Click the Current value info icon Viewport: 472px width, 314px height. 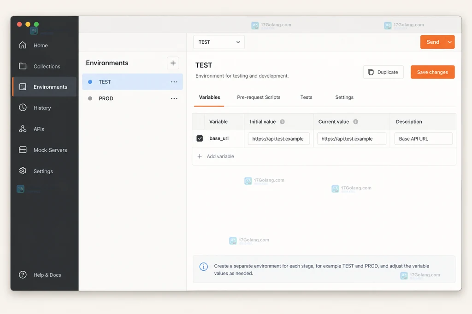point(355,121)
